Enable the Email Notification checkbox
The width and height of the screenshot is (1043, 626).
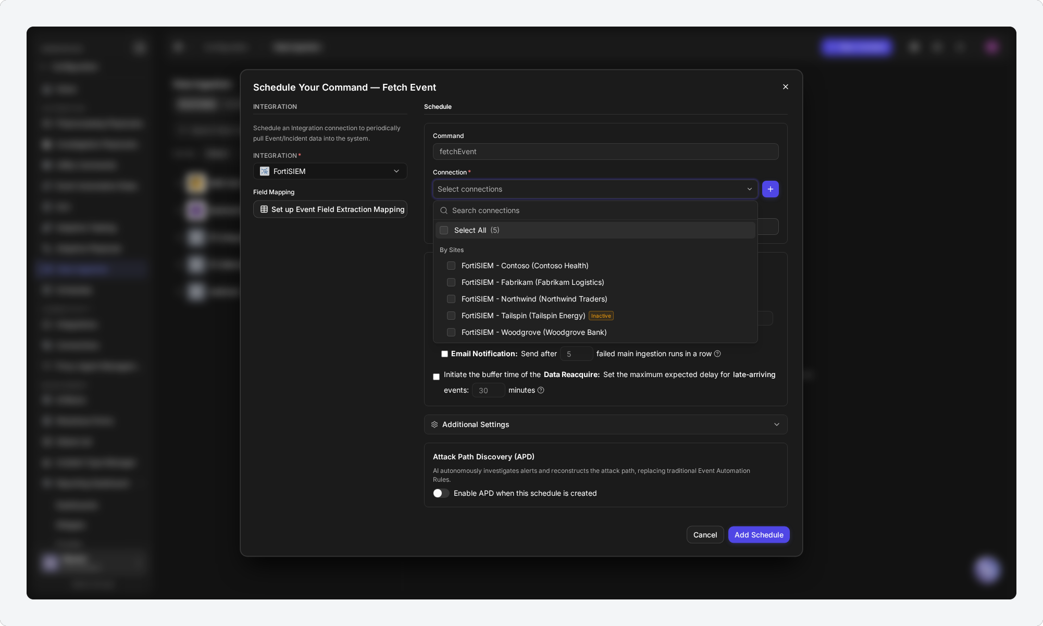pos(444,354)
